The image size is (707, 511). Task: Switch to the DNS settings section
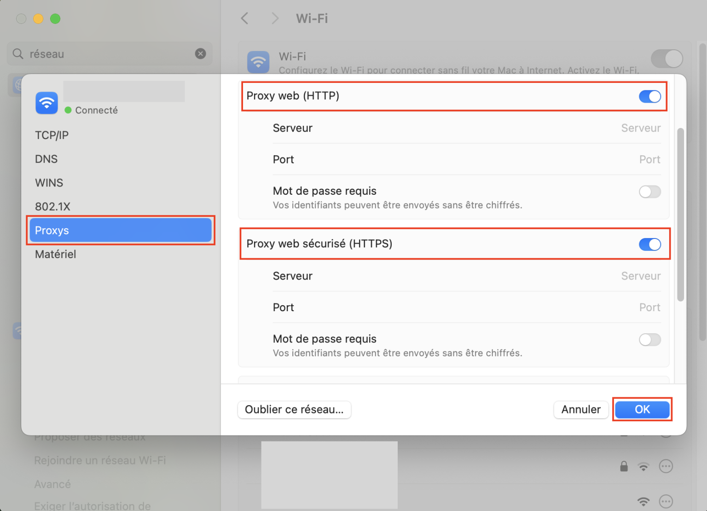coord(46,159)
